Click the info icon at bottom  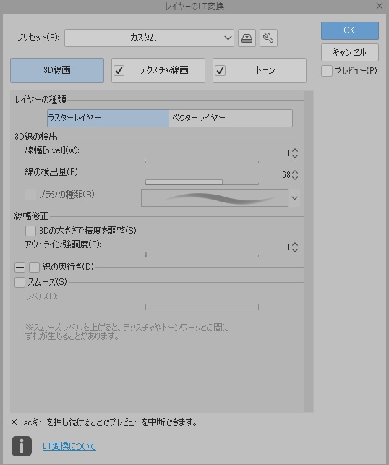coord(22,446)
